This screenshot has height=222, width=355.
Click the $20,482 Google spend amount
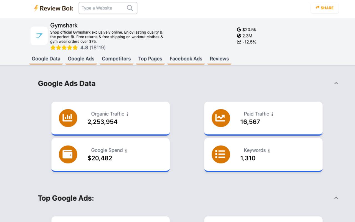pyautogui.click(x=100, y=158)
